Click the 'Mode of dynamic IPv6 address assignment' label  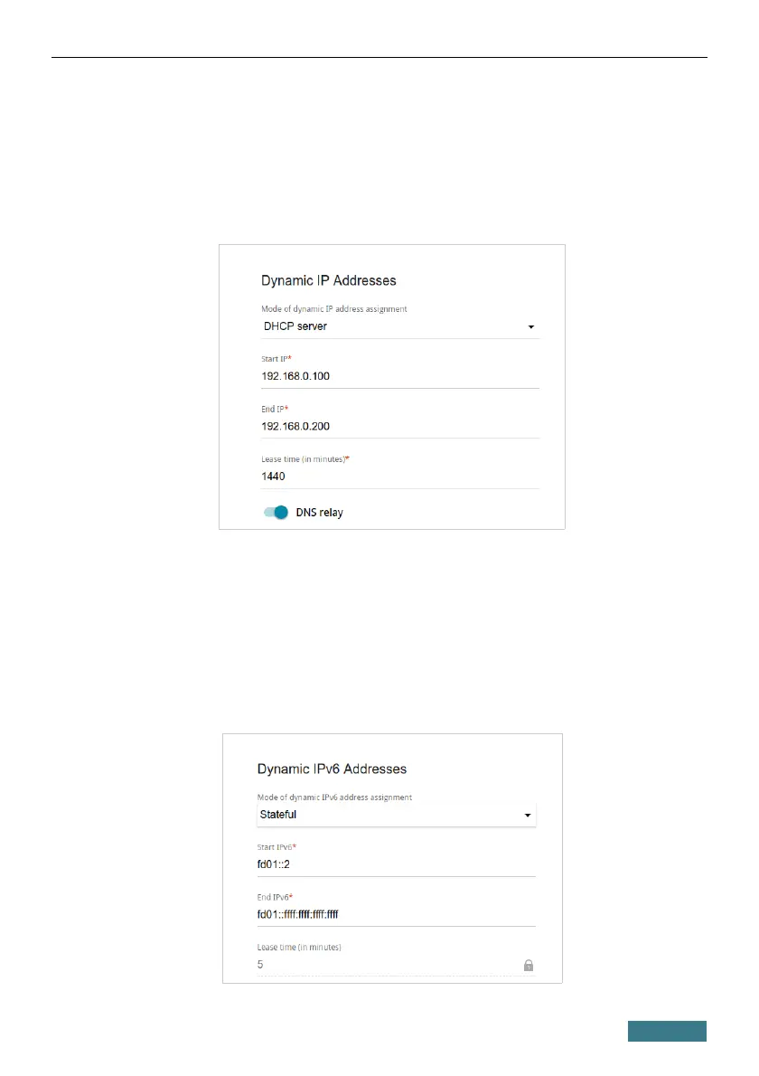point(334,798)
